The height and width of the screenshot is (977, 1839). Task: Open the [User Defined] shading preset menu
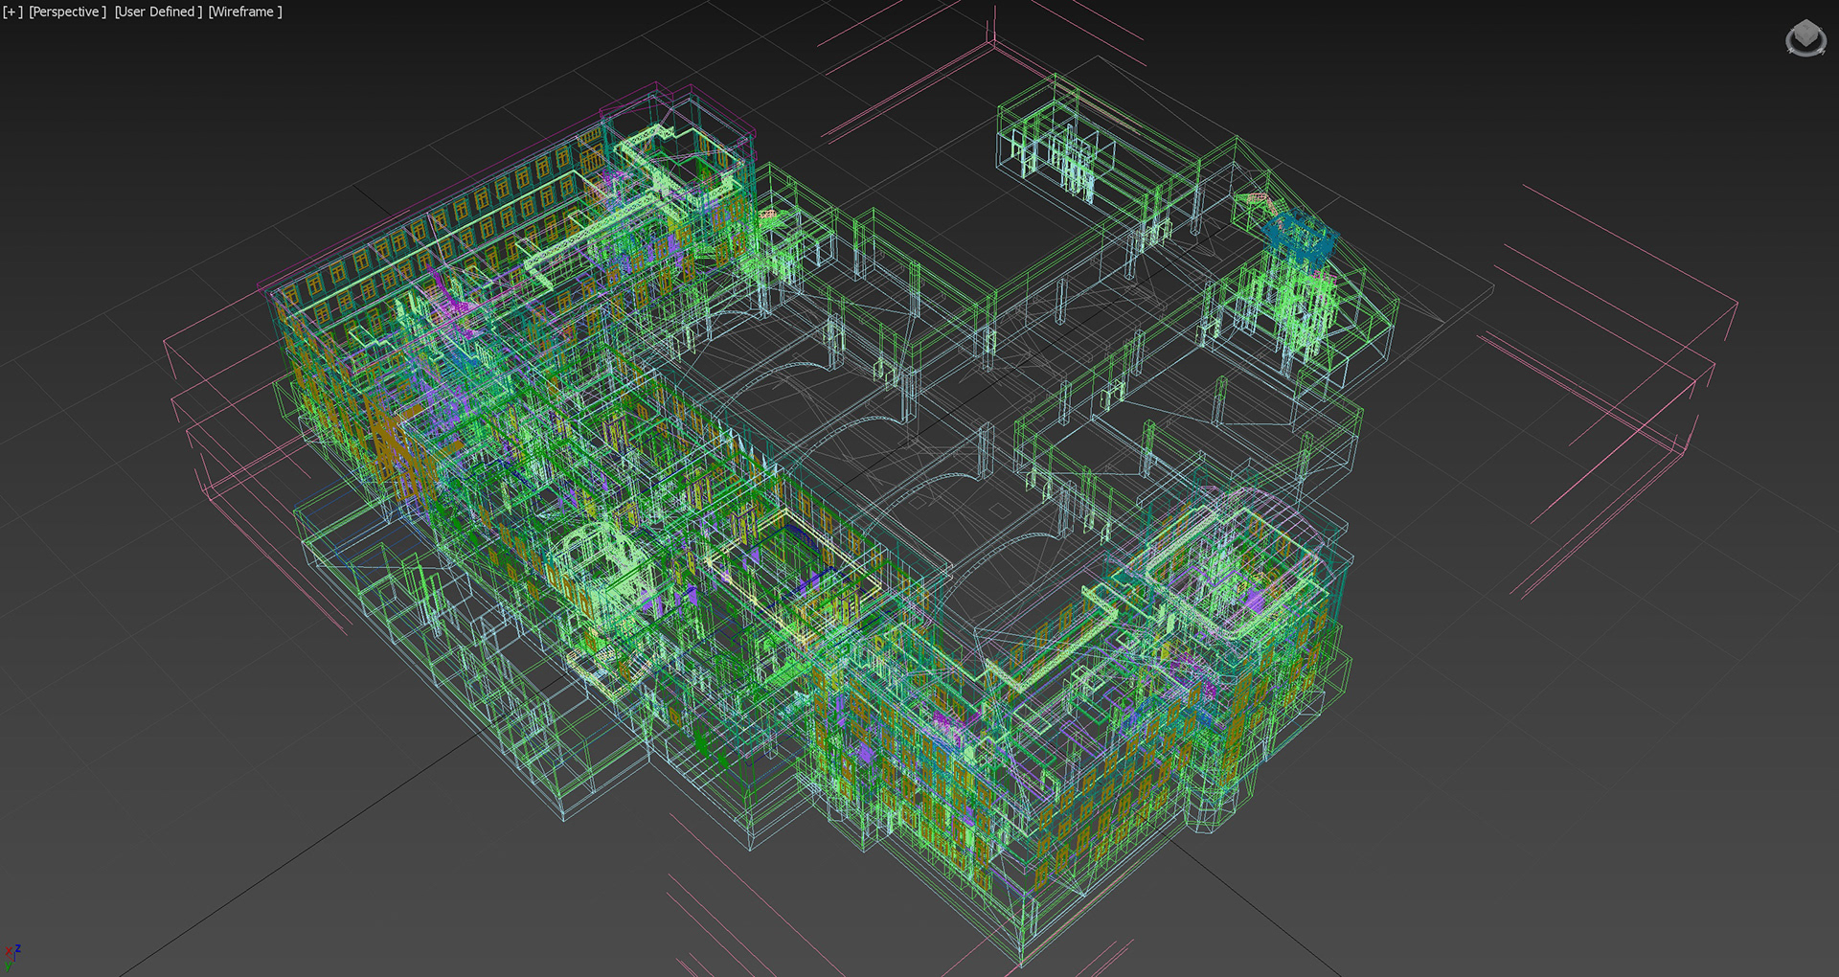[158, 11]
